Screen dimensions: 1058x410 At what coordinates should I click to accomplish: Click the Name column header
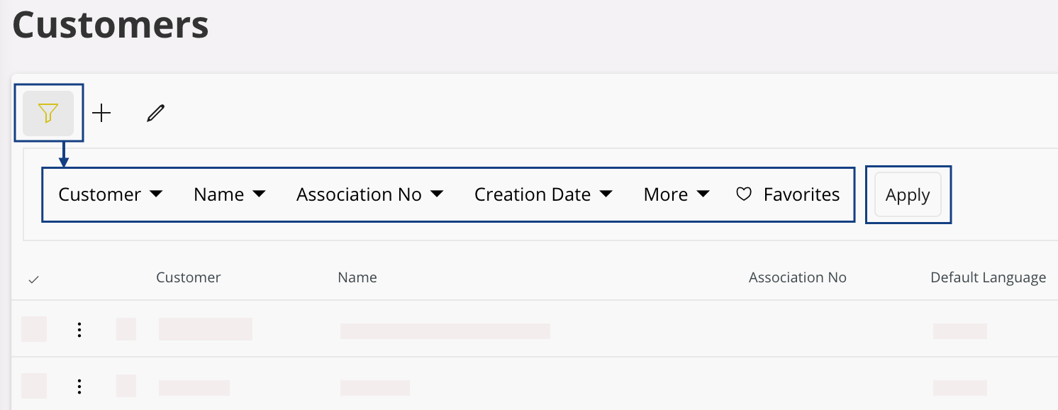[357, 277]
